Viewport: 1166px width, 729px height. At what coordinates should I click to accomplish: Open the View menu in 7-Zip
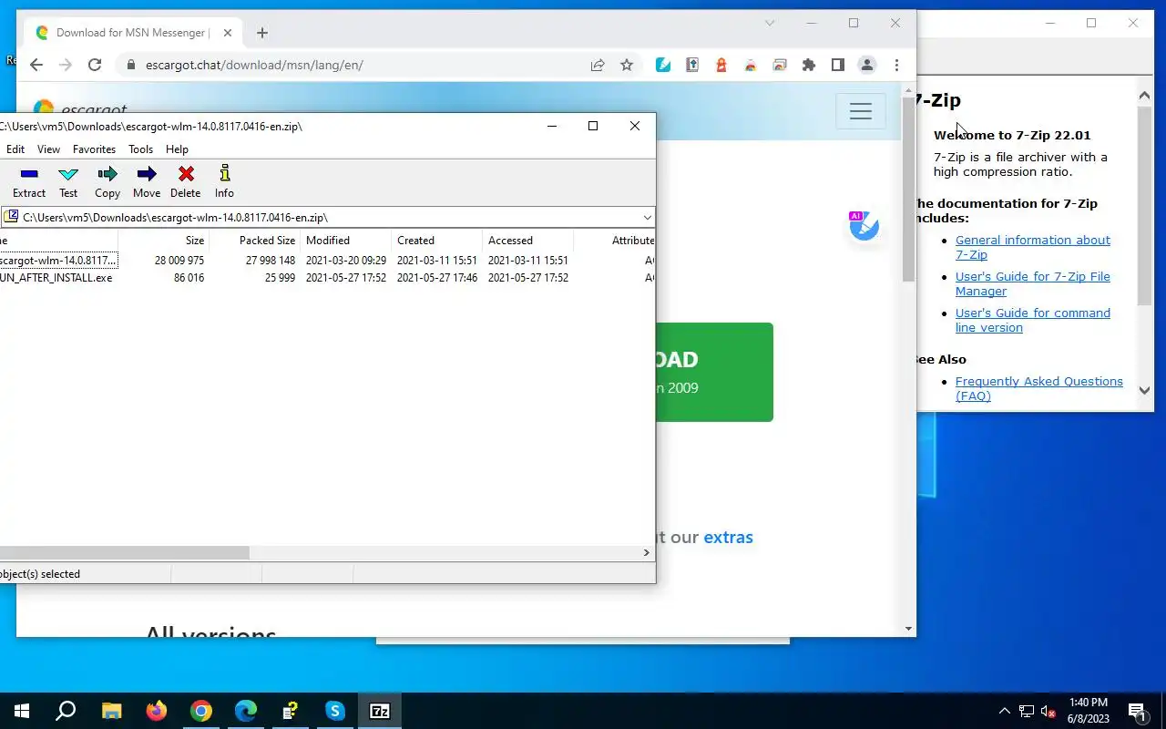click(x=48, y=149)
